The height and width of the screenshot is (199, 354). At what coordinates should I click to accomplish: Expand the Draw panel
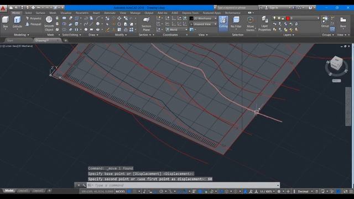[93, 35]
